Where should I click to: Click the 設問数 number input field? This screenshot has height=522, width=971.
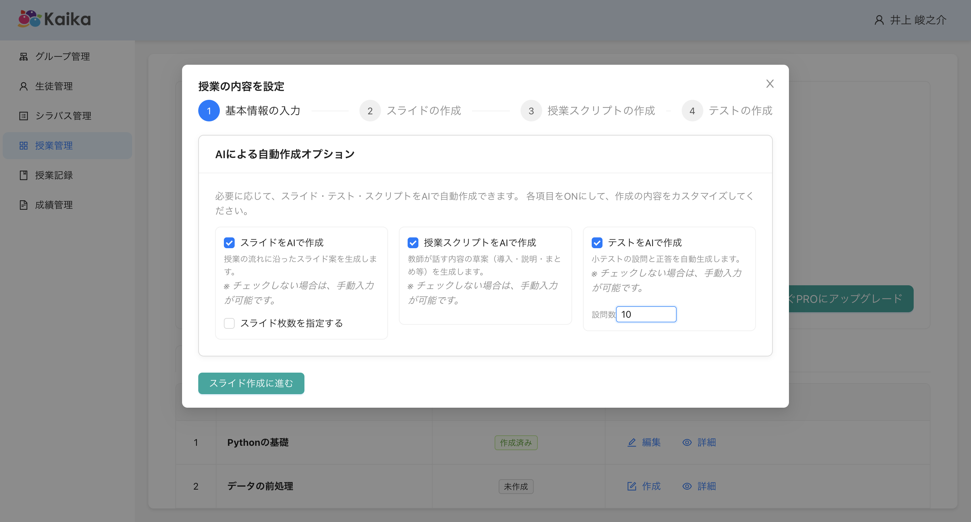click(x=646, y=314)
